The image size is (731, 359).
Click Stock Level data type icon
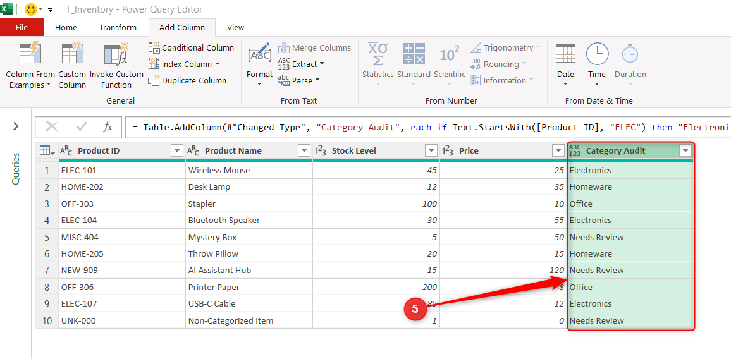pyautogui.click(x=321, y=150)
